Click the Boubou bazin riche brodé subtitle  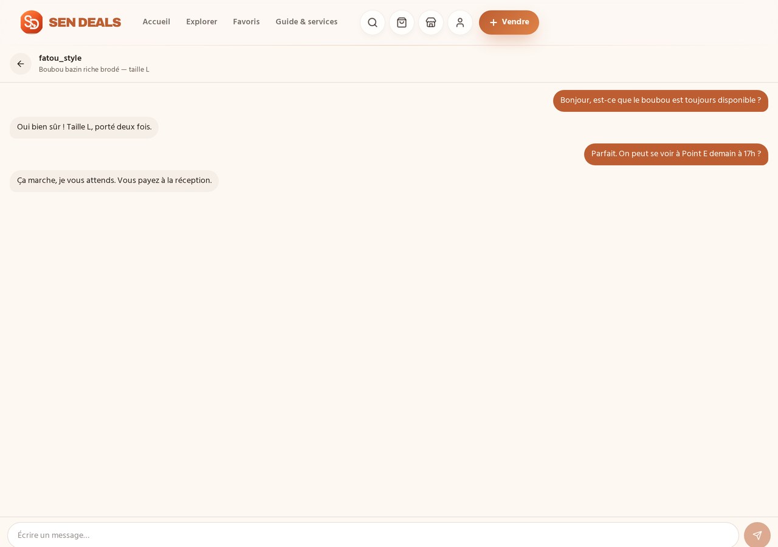pyautogui.click(x=94, y=70)
